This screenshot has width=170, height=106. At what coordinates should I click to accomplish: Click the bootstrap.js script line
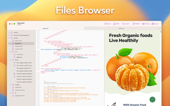tap(61, 91)
